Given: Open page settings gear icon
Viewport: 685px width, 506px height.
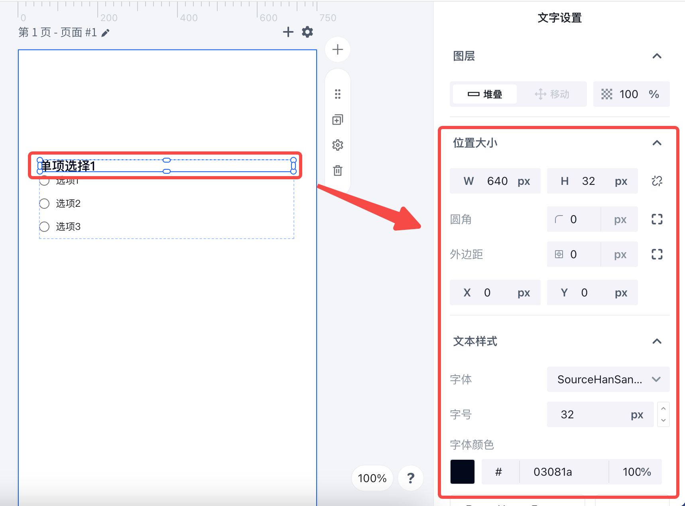Looking at the screenshot, I should click(307, 32).
